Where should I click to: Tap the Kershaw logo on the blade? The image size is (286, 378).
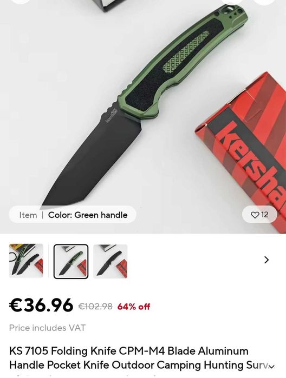112,116
